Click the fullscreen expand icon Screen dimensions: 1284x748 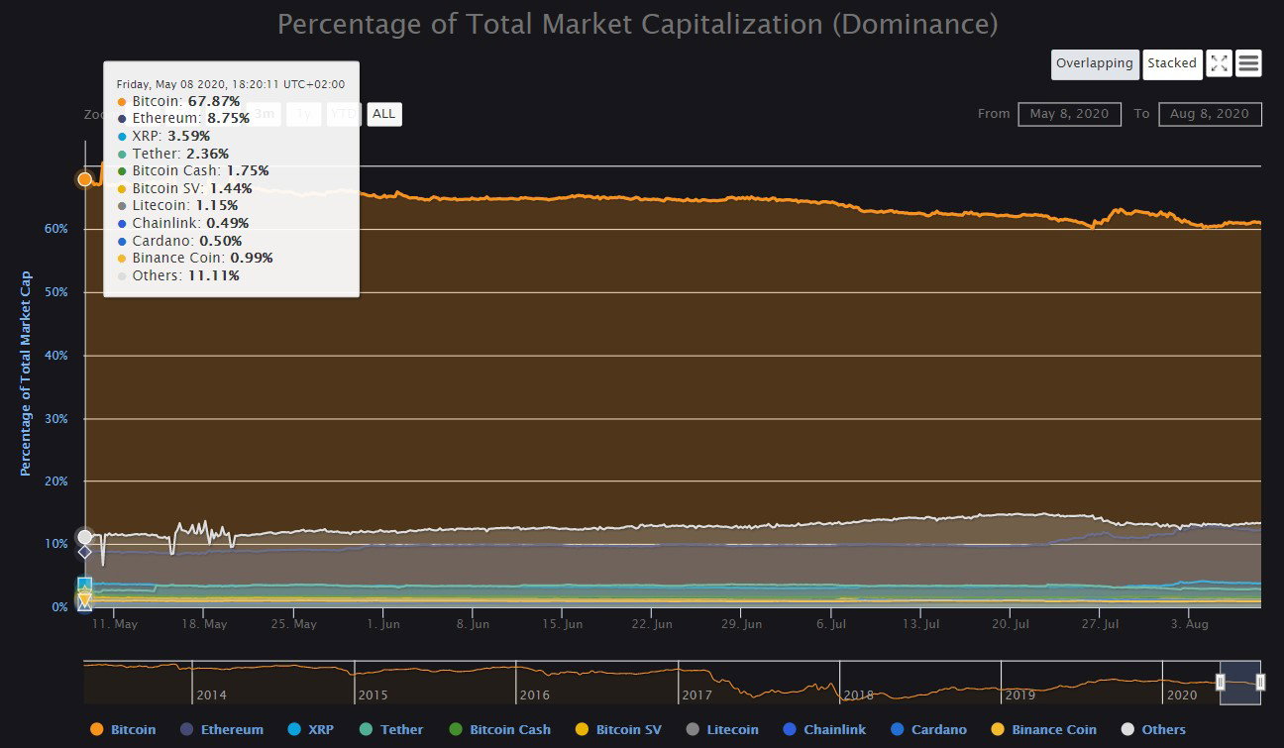pyautogui.click(x=1219, y=63)
